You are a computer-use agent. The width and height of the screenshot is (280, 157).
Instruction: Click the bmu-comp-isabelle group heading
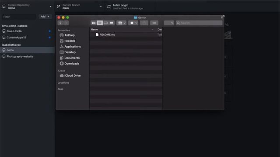coord(15,26)
